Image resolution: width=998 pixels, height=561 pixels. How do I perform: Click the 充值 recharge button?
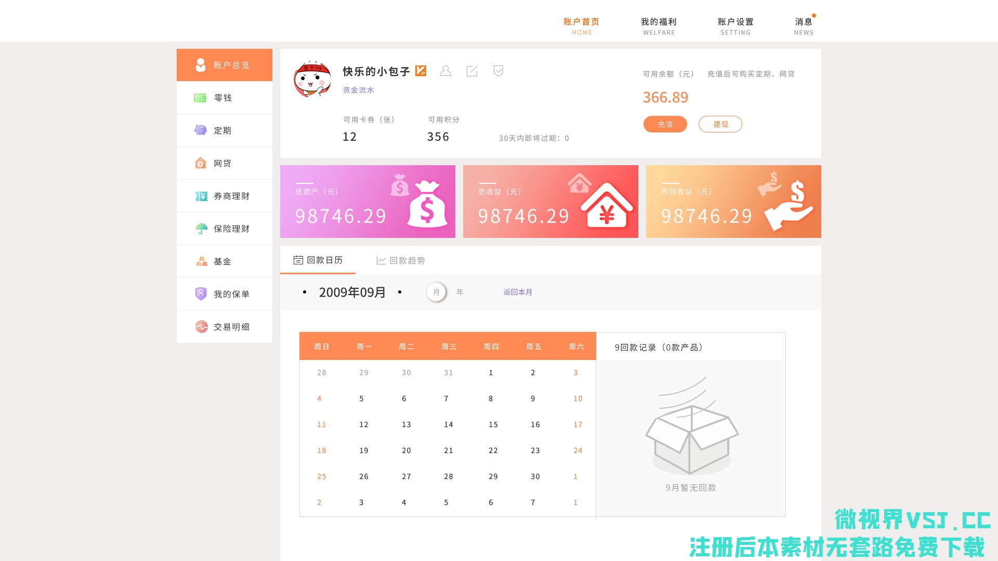coord(665,124)
